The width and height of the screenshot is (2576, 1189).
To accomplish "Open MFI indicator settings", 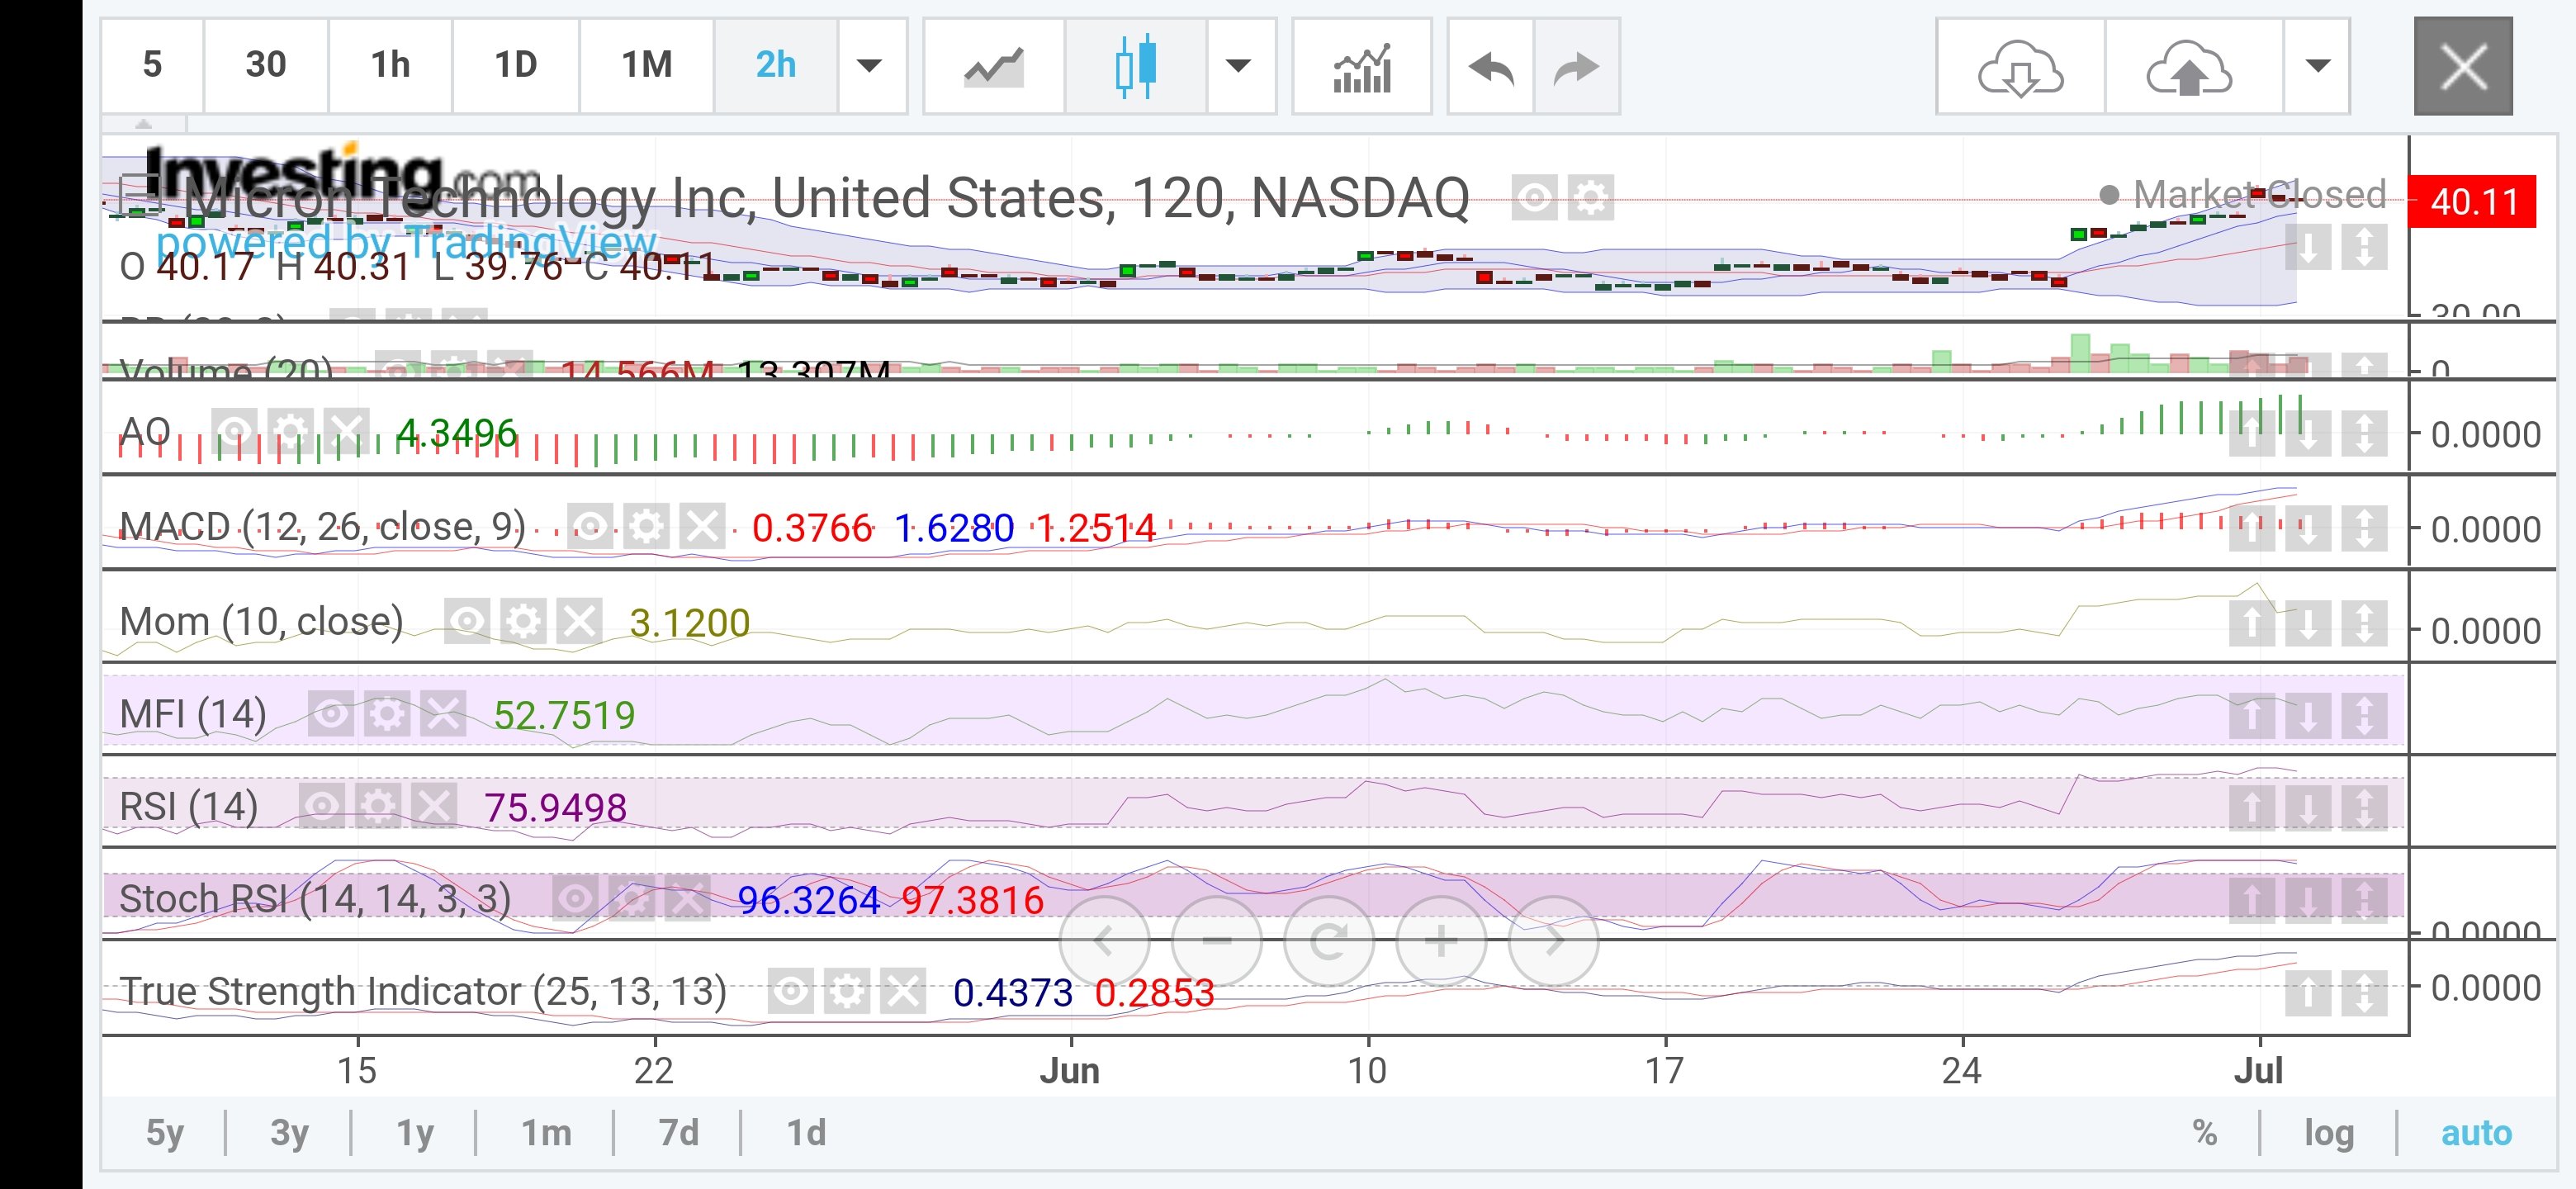I will (387, 714).
